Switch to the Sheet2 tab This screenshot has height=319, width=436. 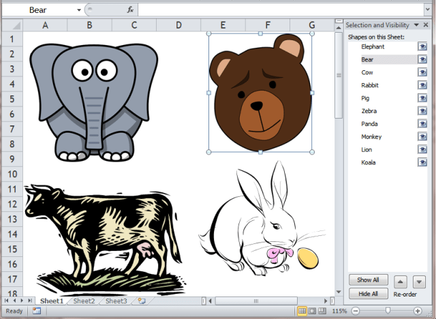click(x=84, y=301)
